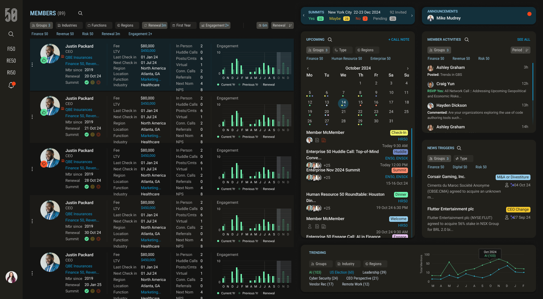Open RI50 sidebar section
Image resolution: width=543 pixels, height=299 pixels.
pos(11,73)
